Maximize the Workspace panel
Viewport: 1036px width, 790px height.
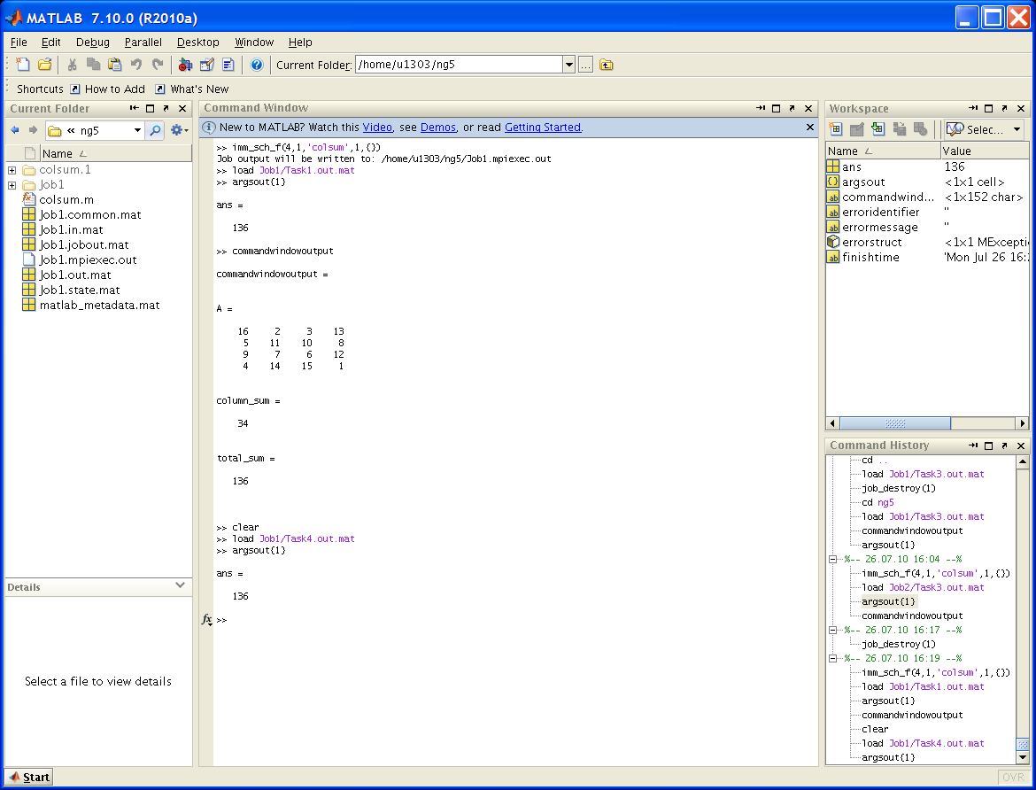[x=988, y=108]
